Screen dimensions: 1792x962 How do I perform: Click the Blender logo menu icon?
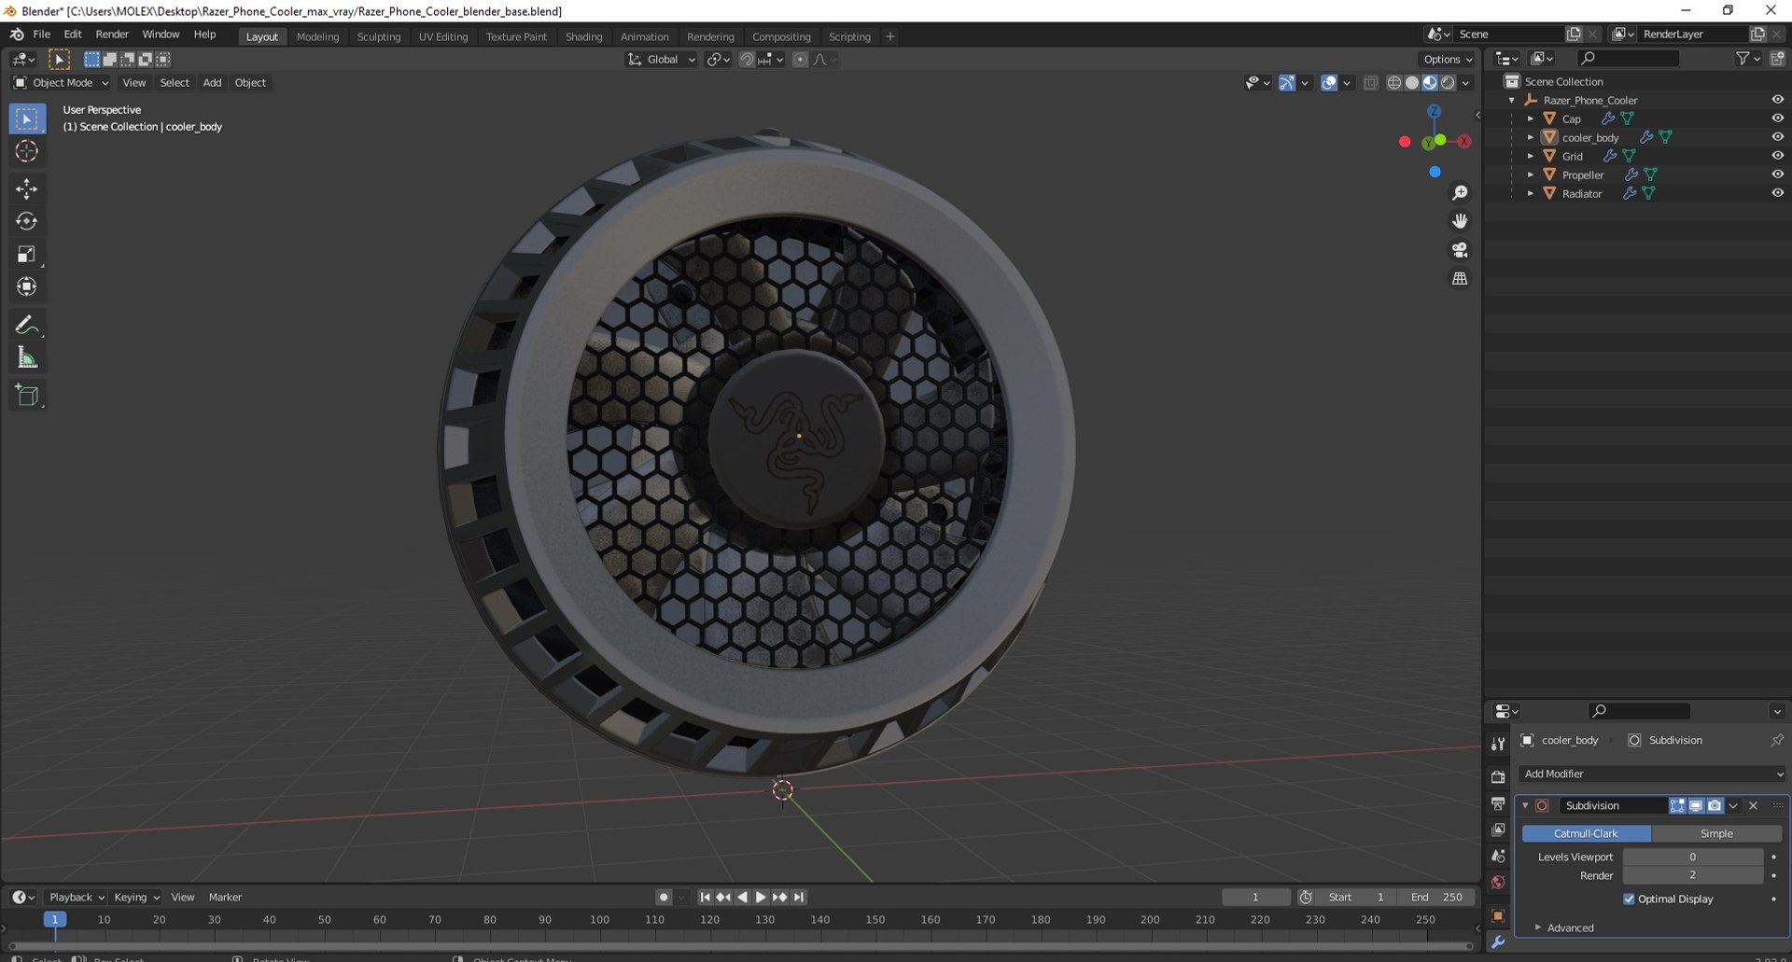pos(17,35)
